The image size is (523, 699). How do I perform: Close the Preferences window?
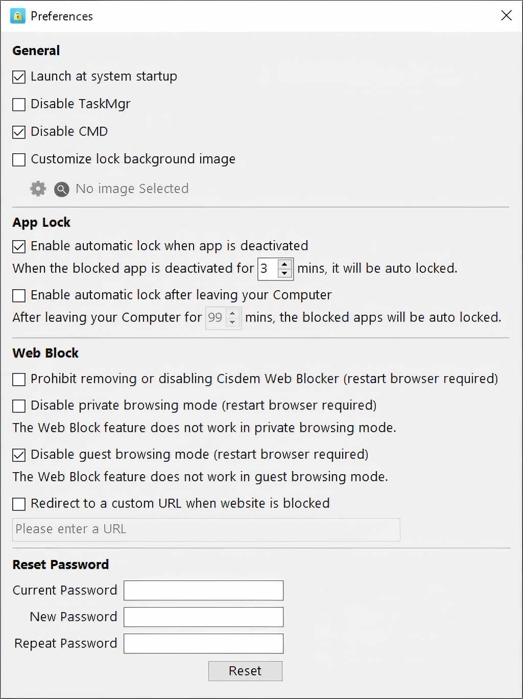click(506, 16)
